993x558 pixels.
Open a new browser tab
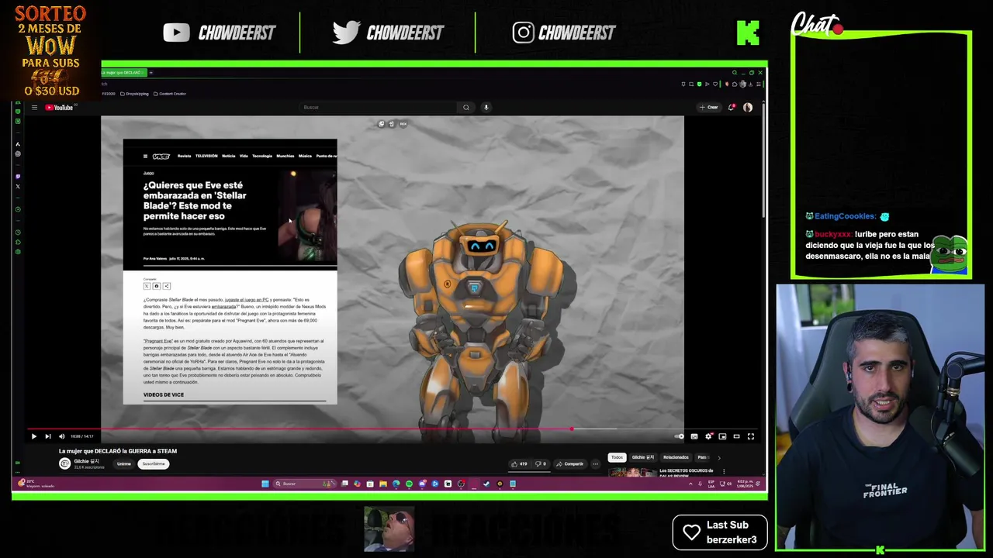[151, 73]
